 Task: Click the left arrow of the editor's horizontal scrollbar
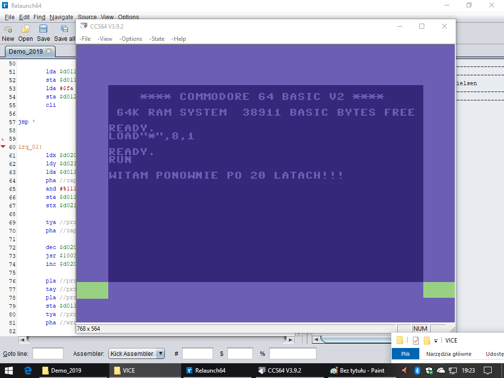click(x=23, y=340)
